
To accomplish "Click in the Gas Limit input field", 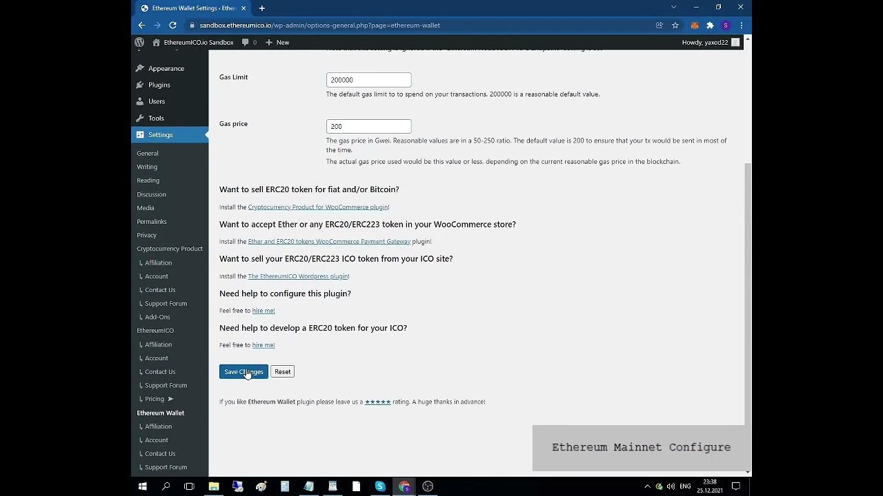I will (x=368, y=80).
